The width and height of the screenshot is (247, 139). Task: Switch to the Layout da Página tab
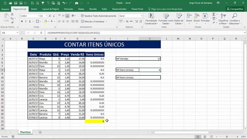click(51, 9)
